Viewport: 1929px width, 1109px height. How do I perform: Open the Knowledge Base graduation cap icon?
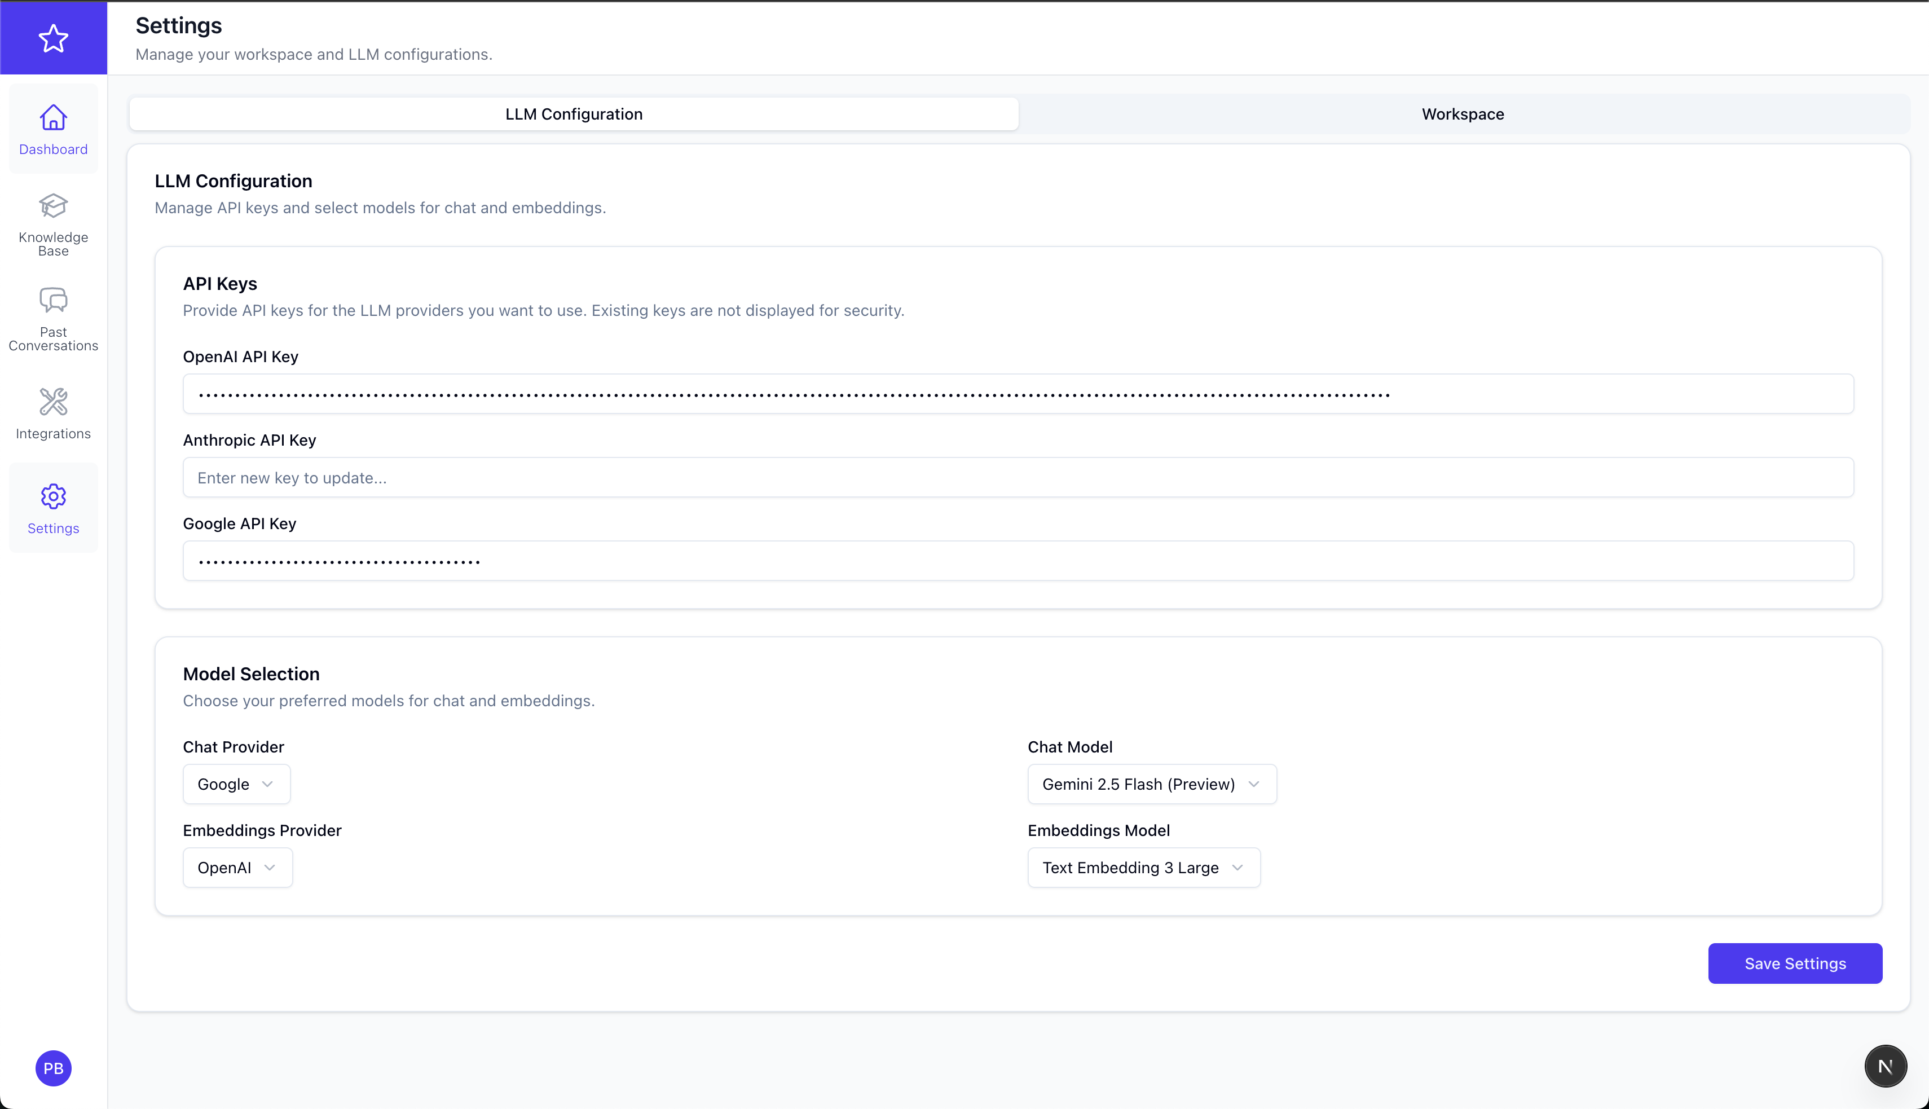pos(54,206)
